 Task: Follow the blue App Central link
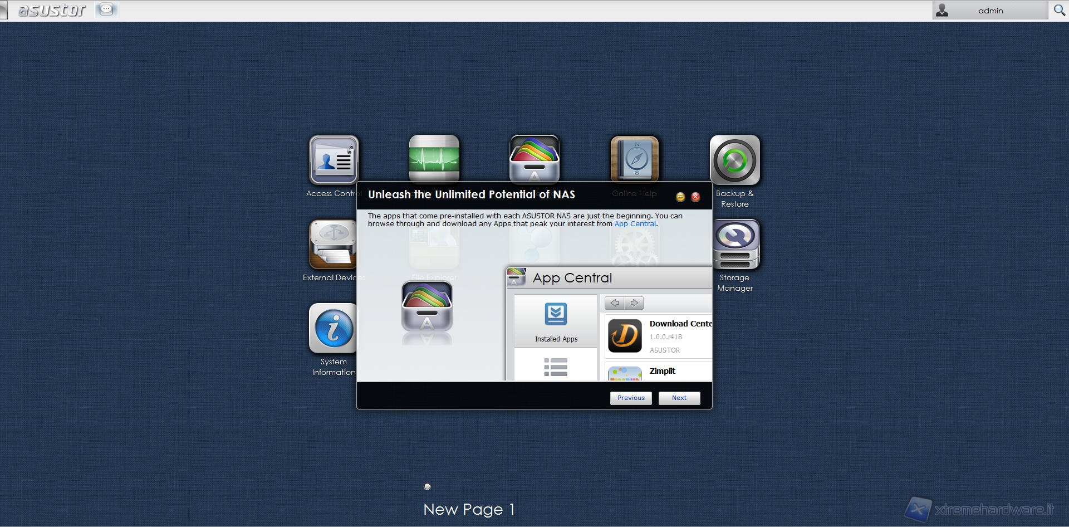point(635,224)
